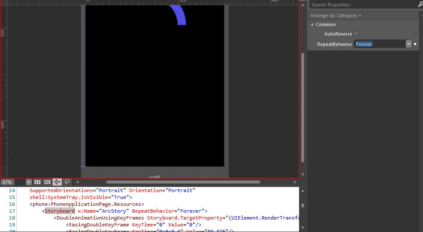
Task: Open the zoom percentage dropdown
Action: [x=28, y=182]
